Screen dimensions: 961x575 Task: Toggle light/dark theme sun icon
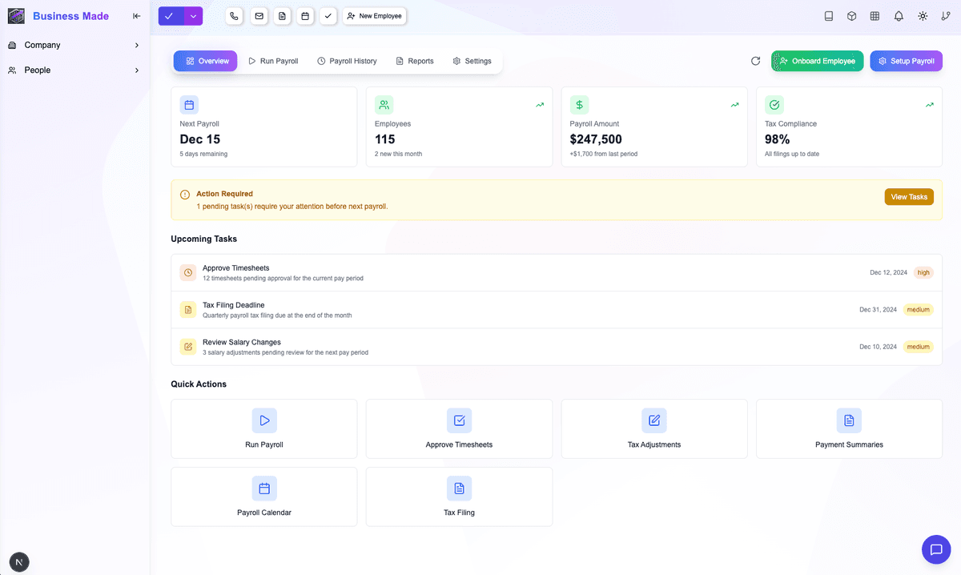(x=923, y=16)
